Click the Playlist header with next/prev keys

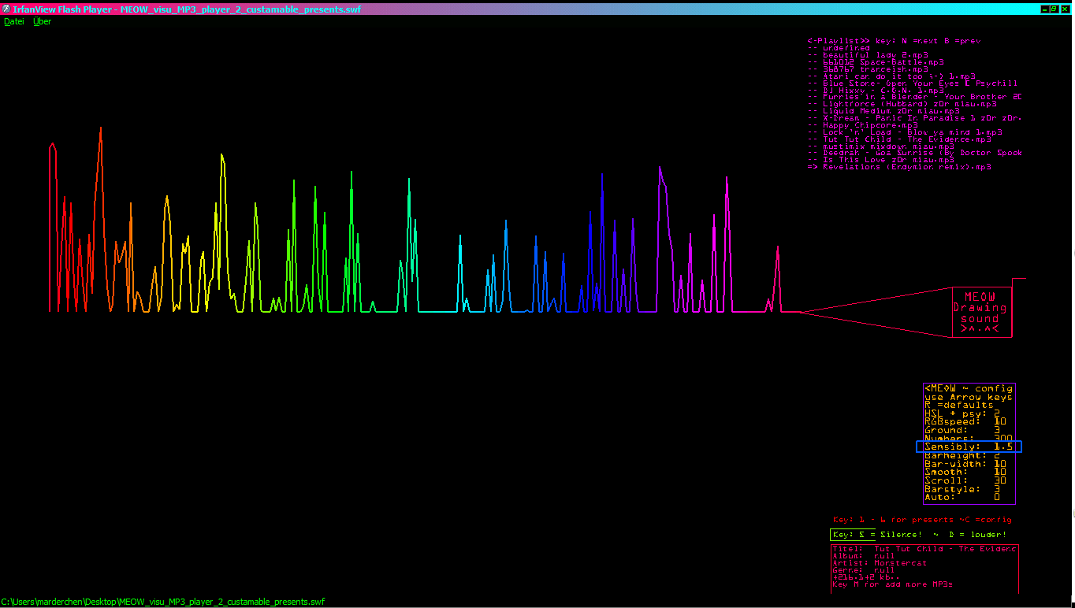point(894,41)
